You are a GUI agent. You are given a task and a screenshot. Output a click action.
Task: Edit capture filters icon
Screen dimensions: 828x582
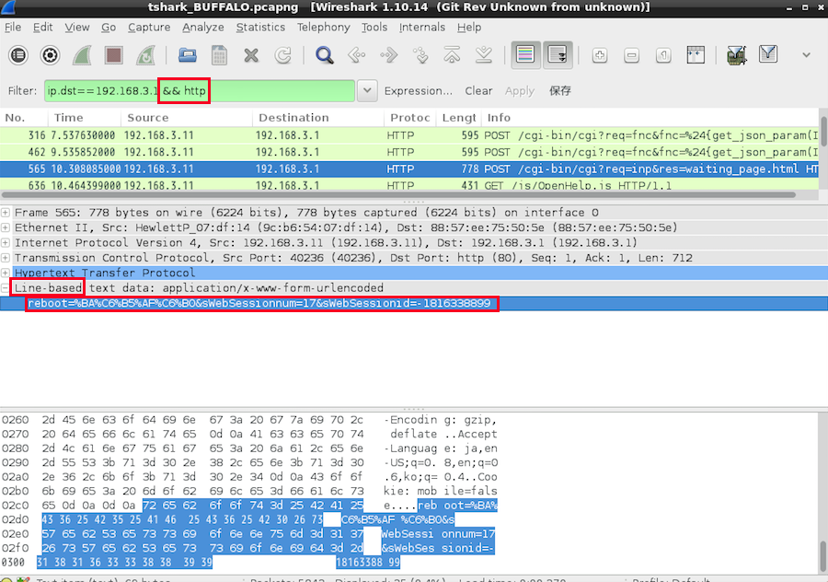point(737,55)
